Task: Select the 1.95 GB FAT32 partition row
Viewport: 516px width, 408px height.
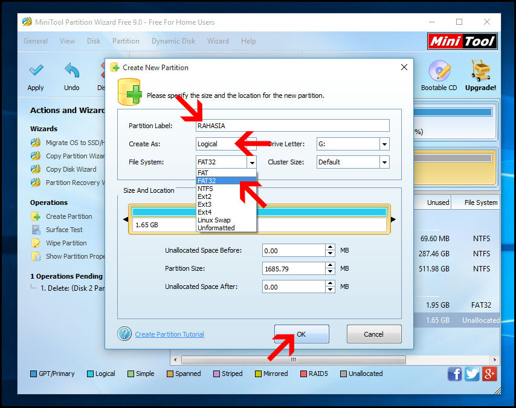Action: [457, 305]
